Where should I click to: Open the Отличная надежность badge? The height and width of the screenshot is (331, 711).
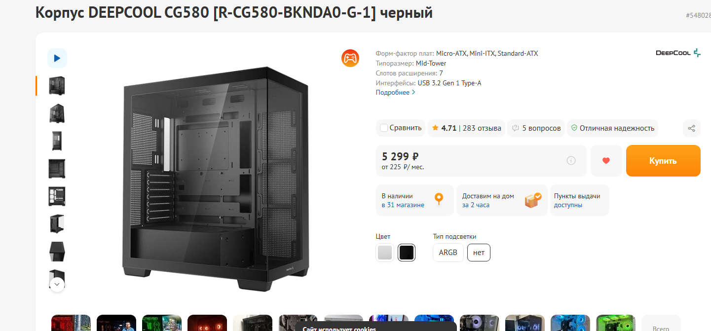612,128
